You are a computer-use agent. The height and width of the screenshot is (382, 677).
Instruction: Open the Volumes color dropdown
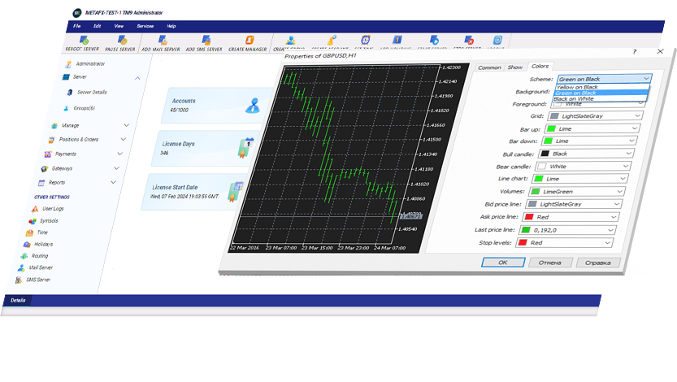577,192
